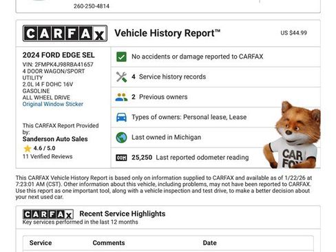Click the blue car owner-type icon
Screen dimensions: 336x252
point(121,117)
